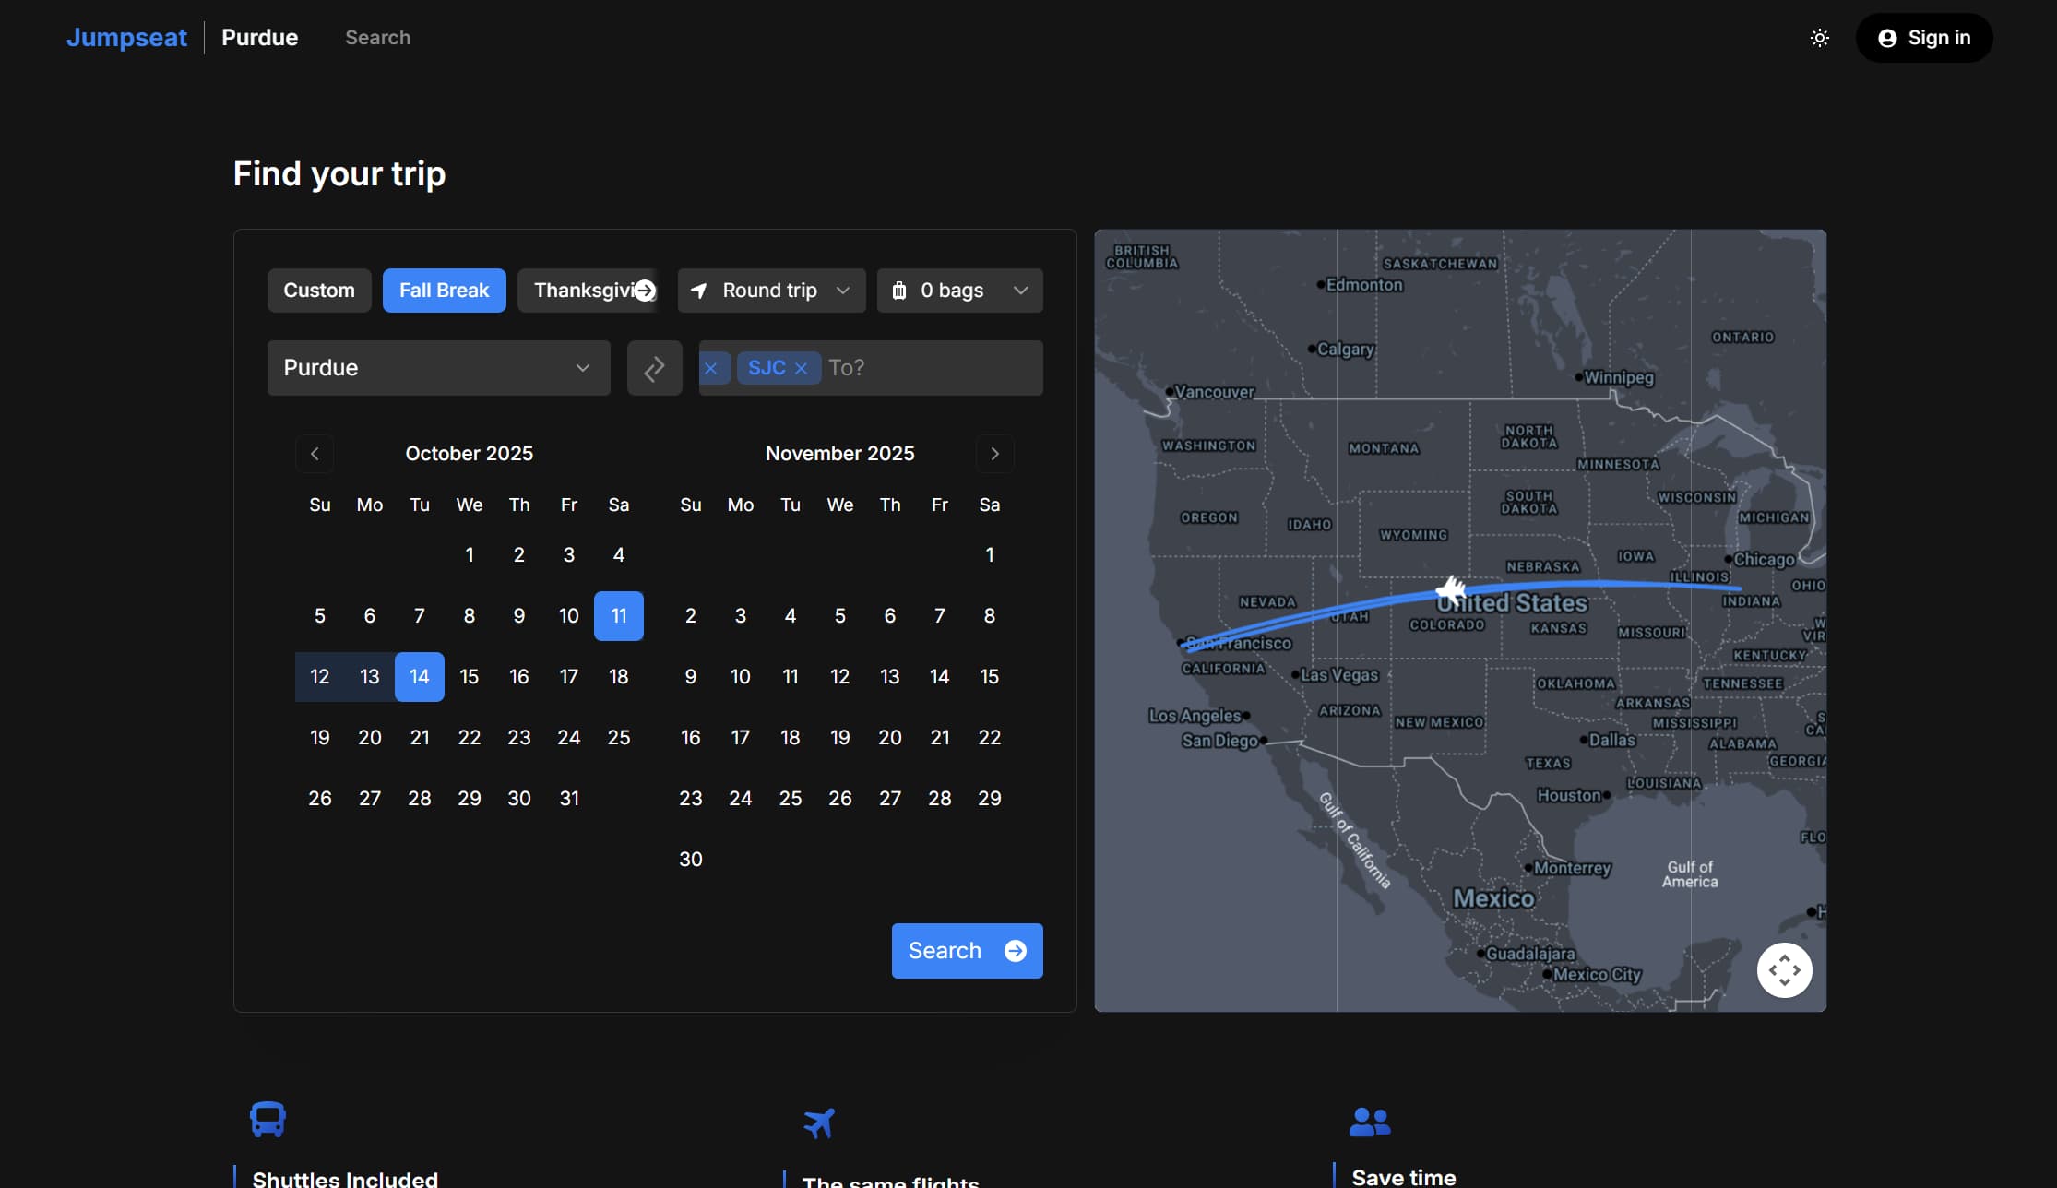The width and height of the screenshot is (2057, 1188).
Task: Select the Fall Break preset
Action: 444,291
